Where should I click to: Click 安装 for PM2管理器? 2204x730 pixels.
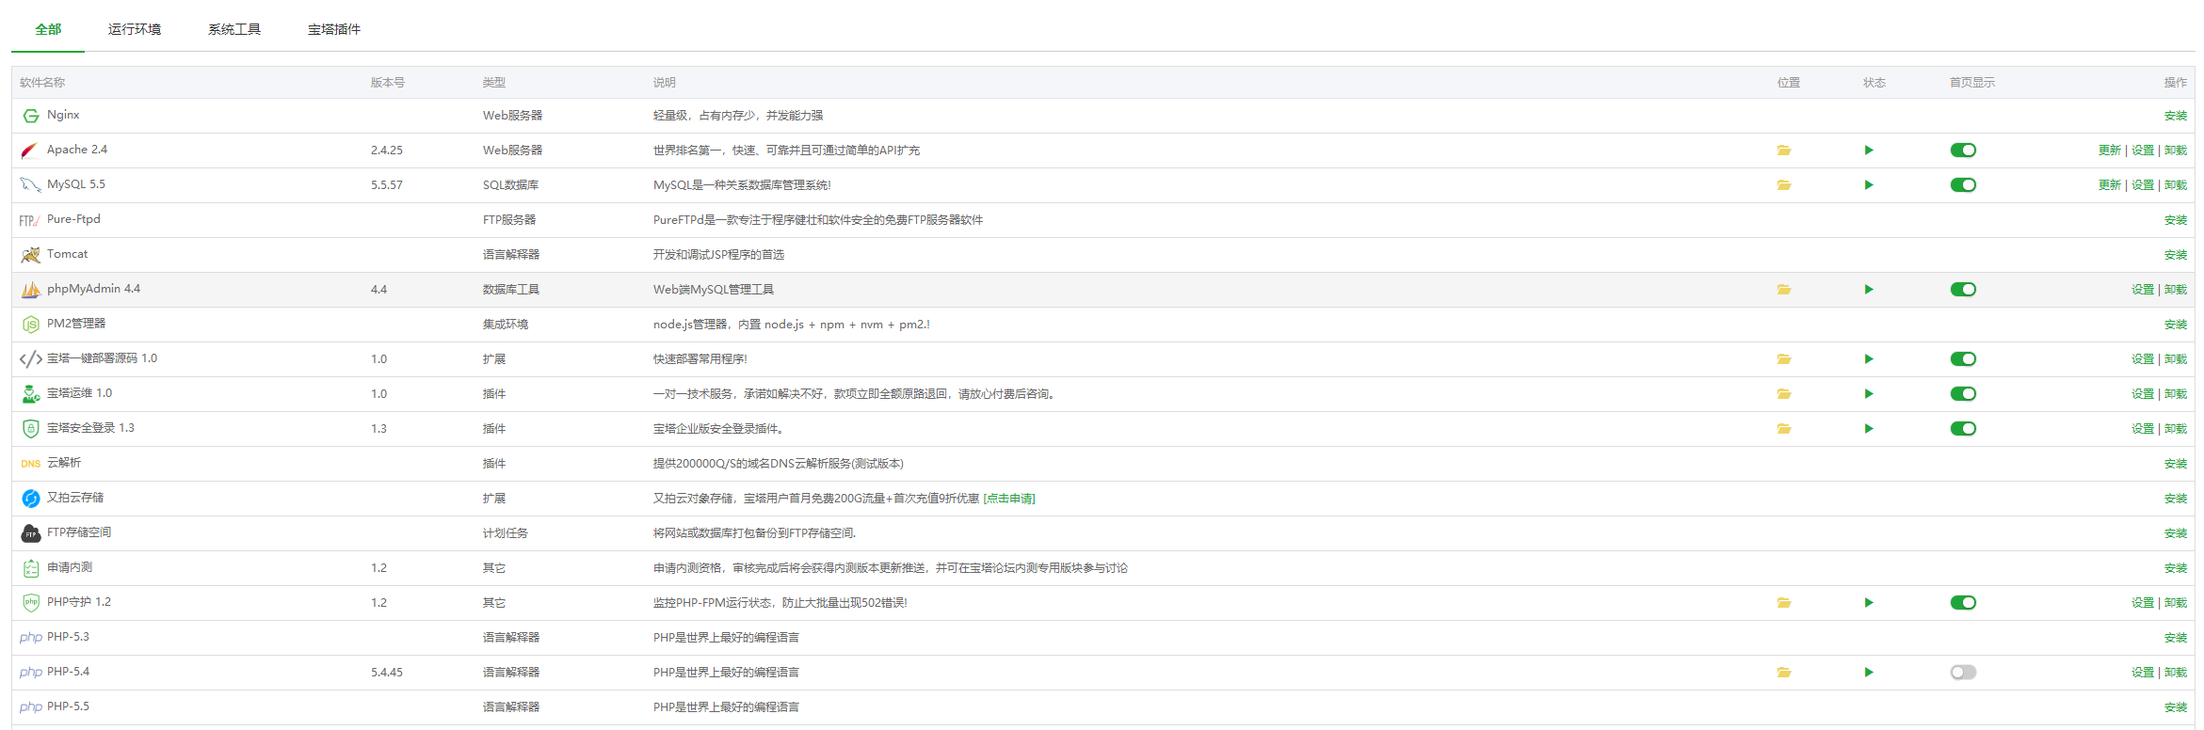coord(2176,325)
